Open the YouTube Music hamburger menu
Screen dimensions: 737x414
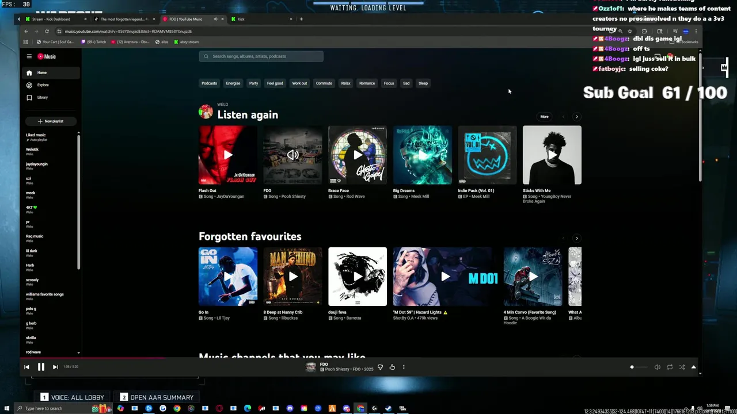[x=29, y=56]
